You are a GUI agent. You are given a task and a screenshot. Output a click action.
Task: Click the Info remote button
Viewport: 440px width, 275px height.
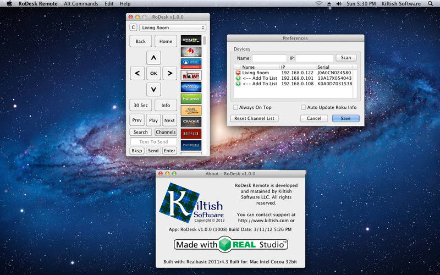[x=166, y=105]
